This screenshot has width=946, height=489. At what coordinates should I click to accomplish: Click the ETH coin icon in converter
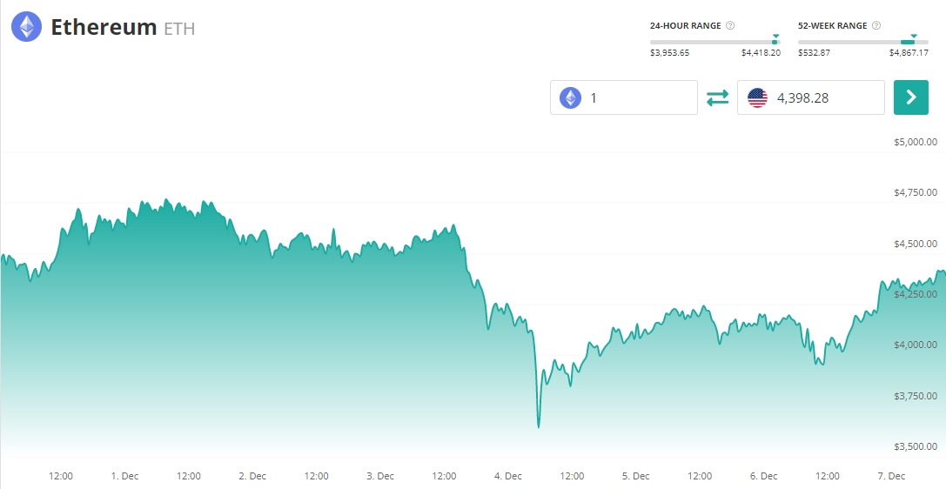(570, 97)
